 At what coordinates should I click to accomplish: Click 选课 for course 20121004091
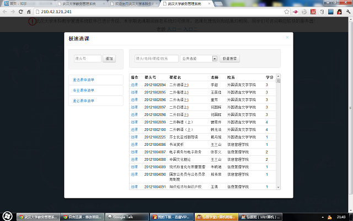[x=134, y=187]
